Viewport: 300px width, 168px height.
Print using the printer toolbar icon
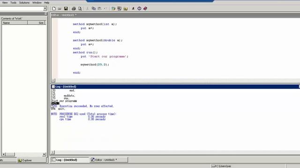coord(74,8)
